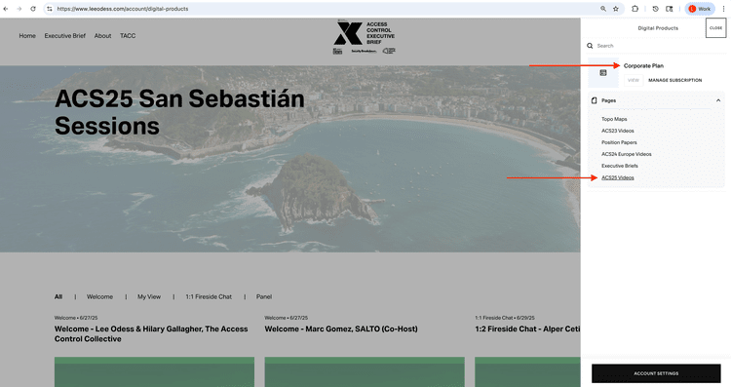Open the browser extensions puzzle icon

tap(635, 9)
